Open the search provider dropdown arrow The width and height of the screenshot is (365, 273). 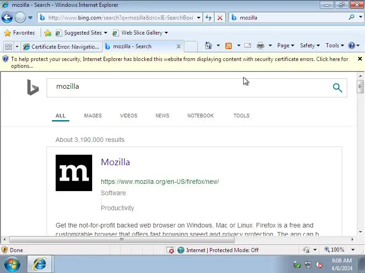[x=360, y=17]
